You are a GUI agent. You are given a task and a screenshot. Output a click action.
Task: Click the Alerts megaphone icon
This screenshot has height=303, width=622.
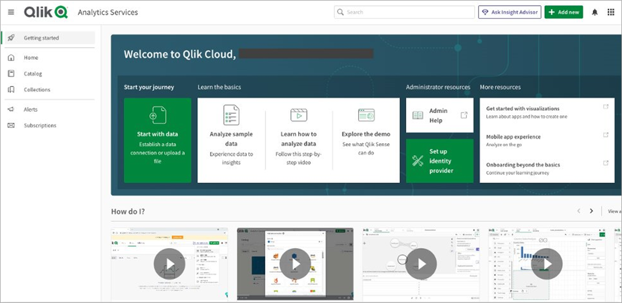(11, 110)
